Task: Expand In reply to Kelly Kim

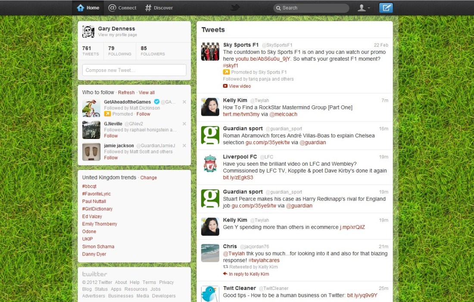Action: [249, 274]
